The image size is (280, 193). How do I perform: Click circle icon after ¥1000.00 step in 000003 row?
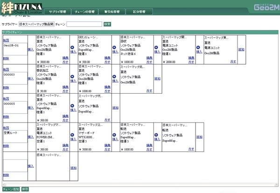114,76
